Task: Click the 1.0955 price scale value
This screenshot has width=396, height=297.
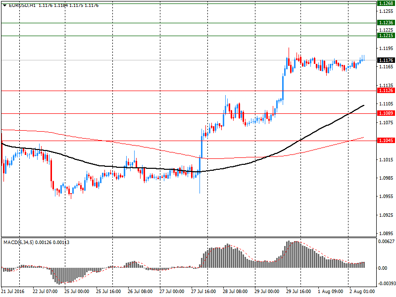Action: 386,197
